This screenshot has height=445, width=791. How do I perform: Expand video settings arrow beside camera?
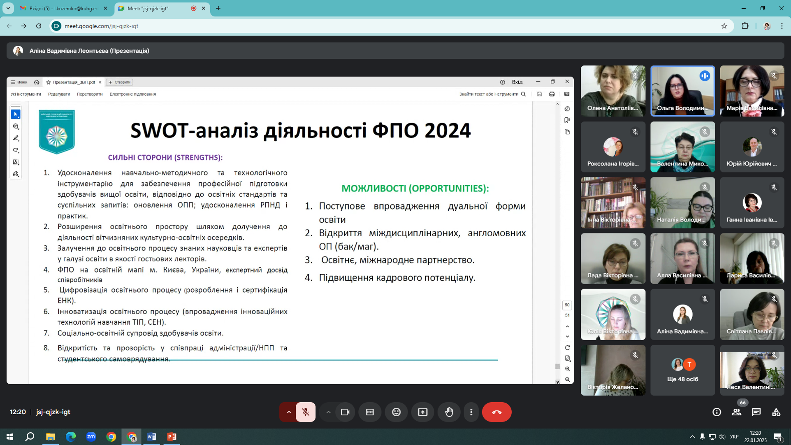click(x=328, y=412)
